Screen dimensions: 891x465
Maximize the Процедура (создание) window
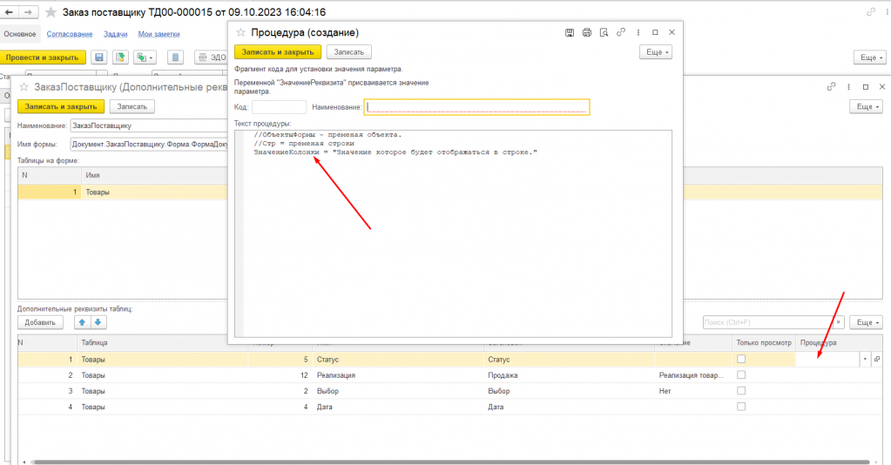point(655,32)
